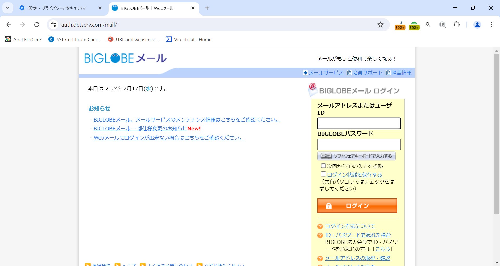Open メールサービス link
This screenshot has height=266, width=500.
point(326,73)
